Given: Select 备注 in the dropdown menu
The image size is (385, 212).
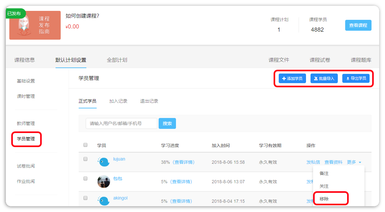Looking at the screenshot, I should coord(324,173).
